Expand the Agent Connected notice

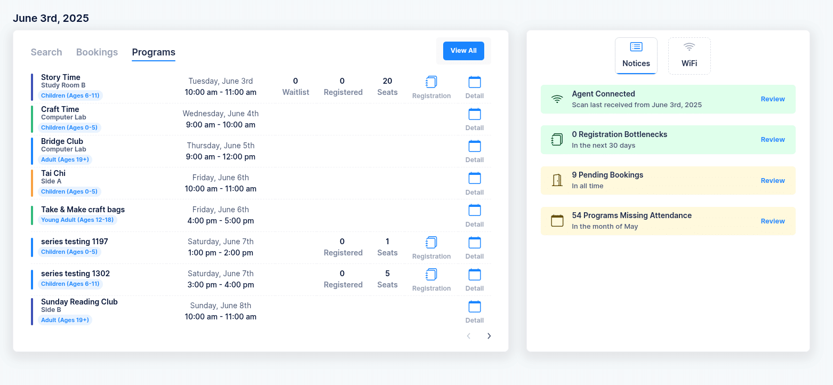click(x=772, y=99)
